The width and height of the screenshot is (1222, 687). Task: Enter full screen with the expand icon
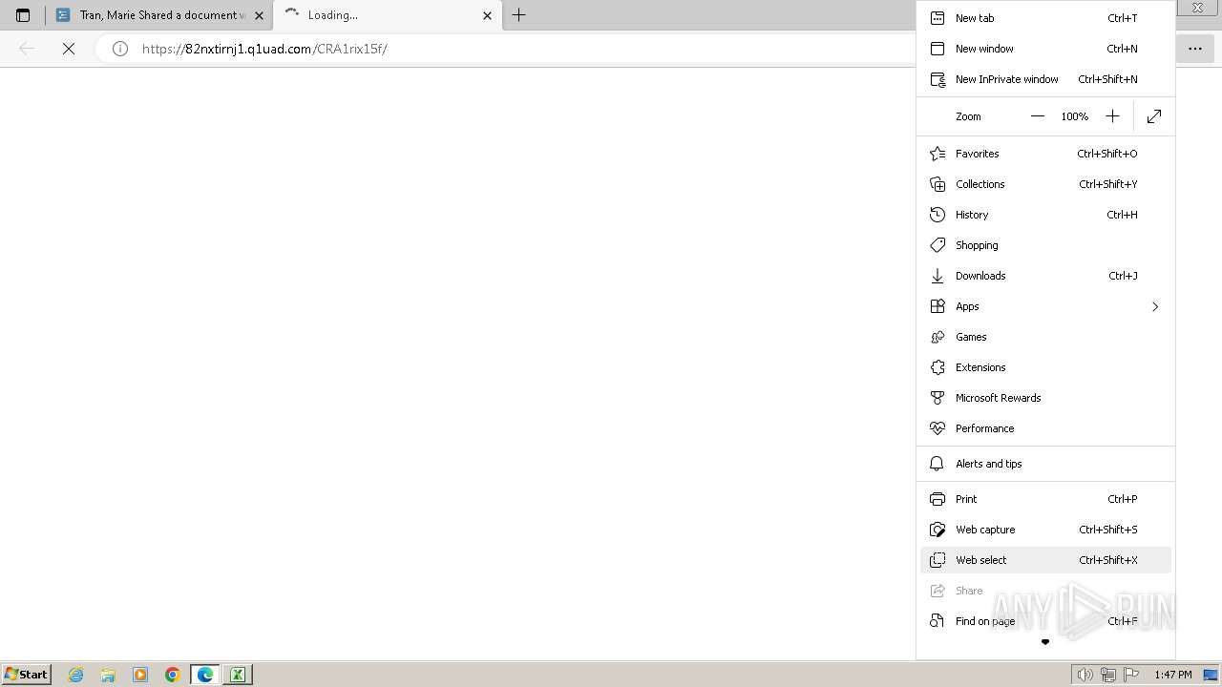(x=1154, y=116)
